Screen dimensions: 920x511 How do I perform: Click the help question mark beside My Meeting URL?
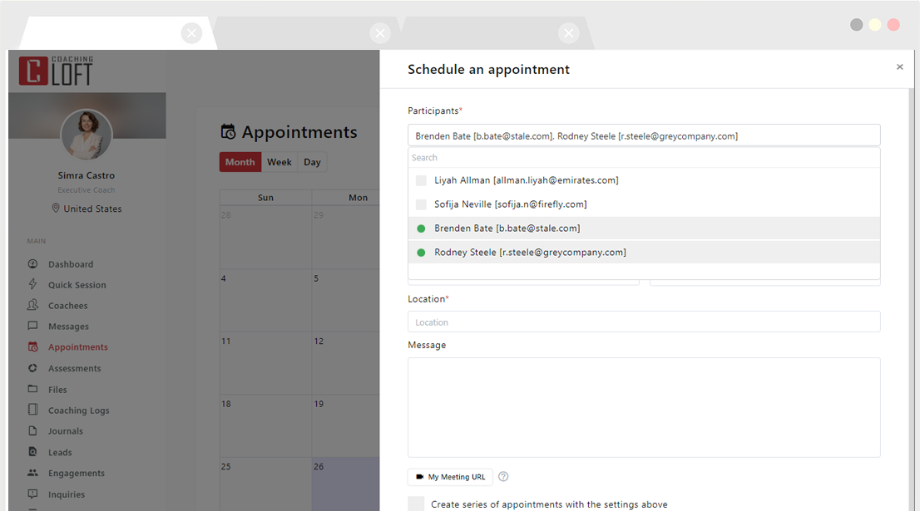click(503, 476)
